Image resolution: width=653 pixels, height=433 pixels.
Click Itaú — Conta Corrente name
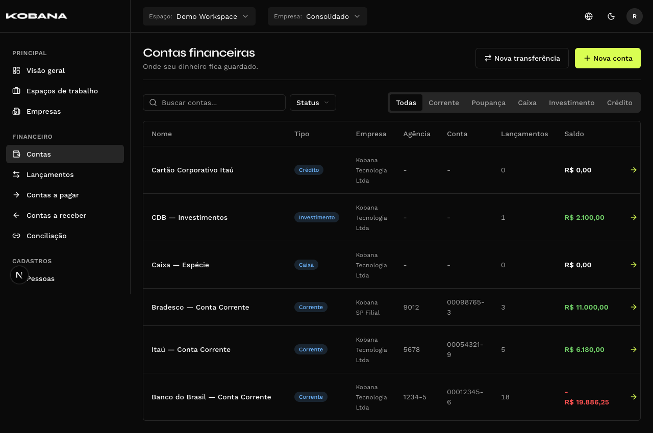click(x=191, y=349)
